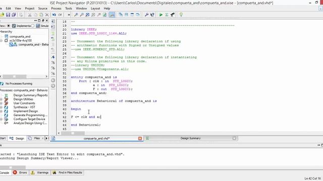Switch to the Design panel tab
This screenshot has width=323, height=181.
(17, 139)
